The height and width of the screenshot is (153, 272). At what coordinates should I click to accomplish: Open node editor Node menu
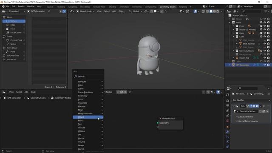click(33, 92)
